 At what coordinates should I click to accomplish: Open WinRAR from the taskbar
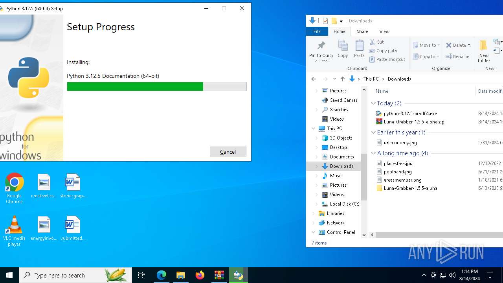coord(219,275)
